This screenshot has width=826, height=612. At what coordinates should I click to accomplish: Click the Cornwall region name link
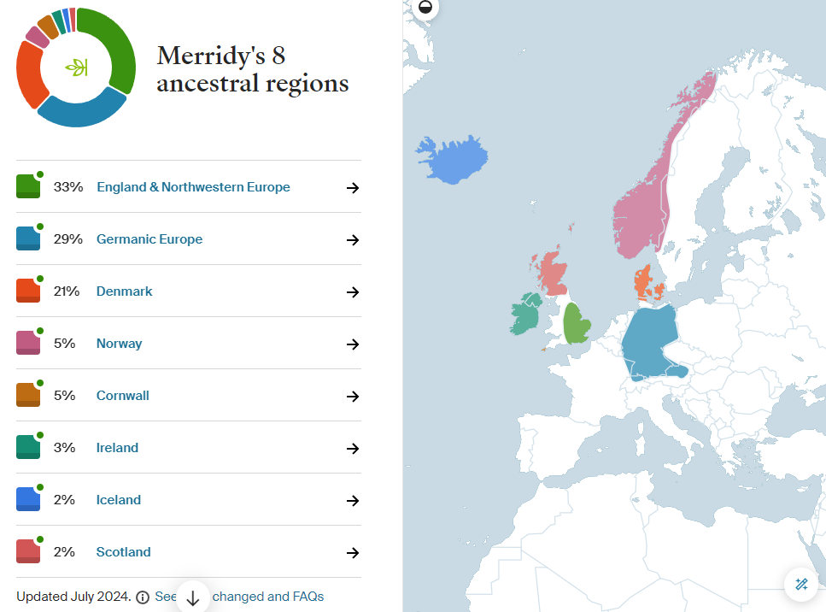click(123, 396)
